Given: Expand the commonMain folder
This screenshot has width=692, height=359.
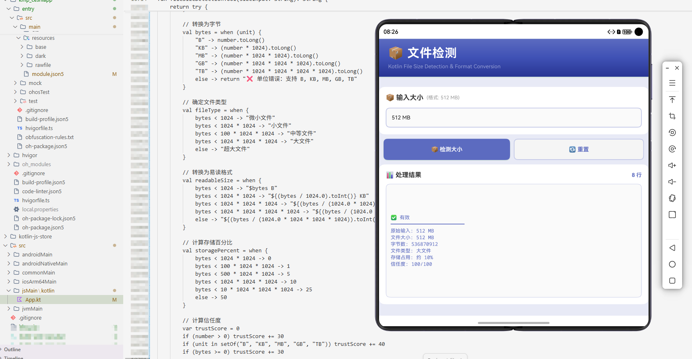Looking at the screenshot, I should point(9,272).
